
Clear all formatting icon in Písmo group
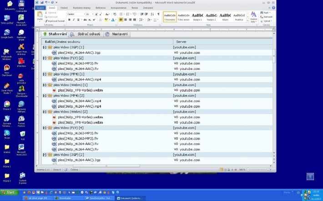[x=115, y=14]
